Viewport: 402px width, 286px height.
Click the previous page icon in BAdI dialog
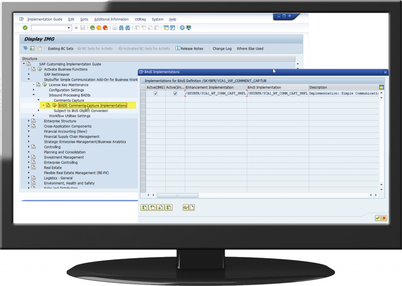(x=153, y=208)
